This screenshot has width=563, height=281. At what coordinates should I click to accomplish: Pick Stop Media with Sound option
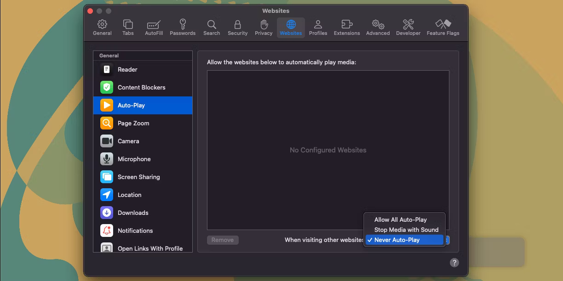point(404,230)
